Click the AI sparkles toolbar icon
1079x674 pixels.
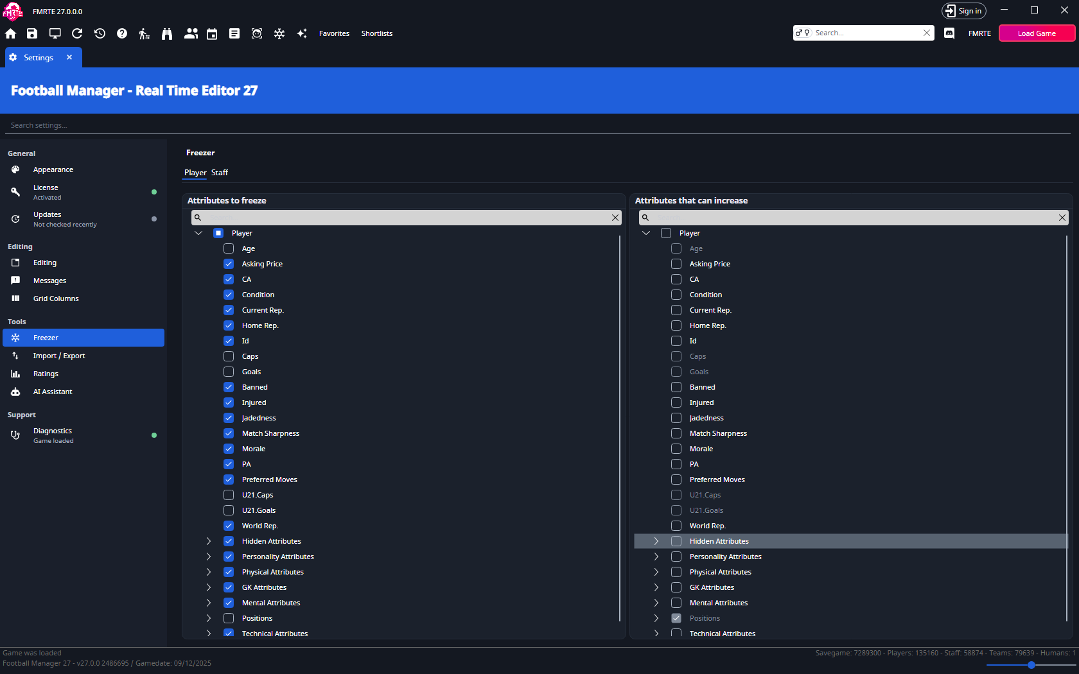tap(302, 33)
